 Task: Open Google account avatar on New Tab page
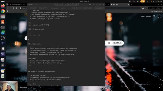(159, 16)
